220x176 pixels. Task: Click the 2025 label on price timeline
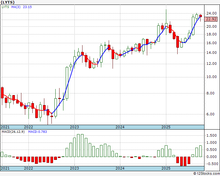(166, 127)
